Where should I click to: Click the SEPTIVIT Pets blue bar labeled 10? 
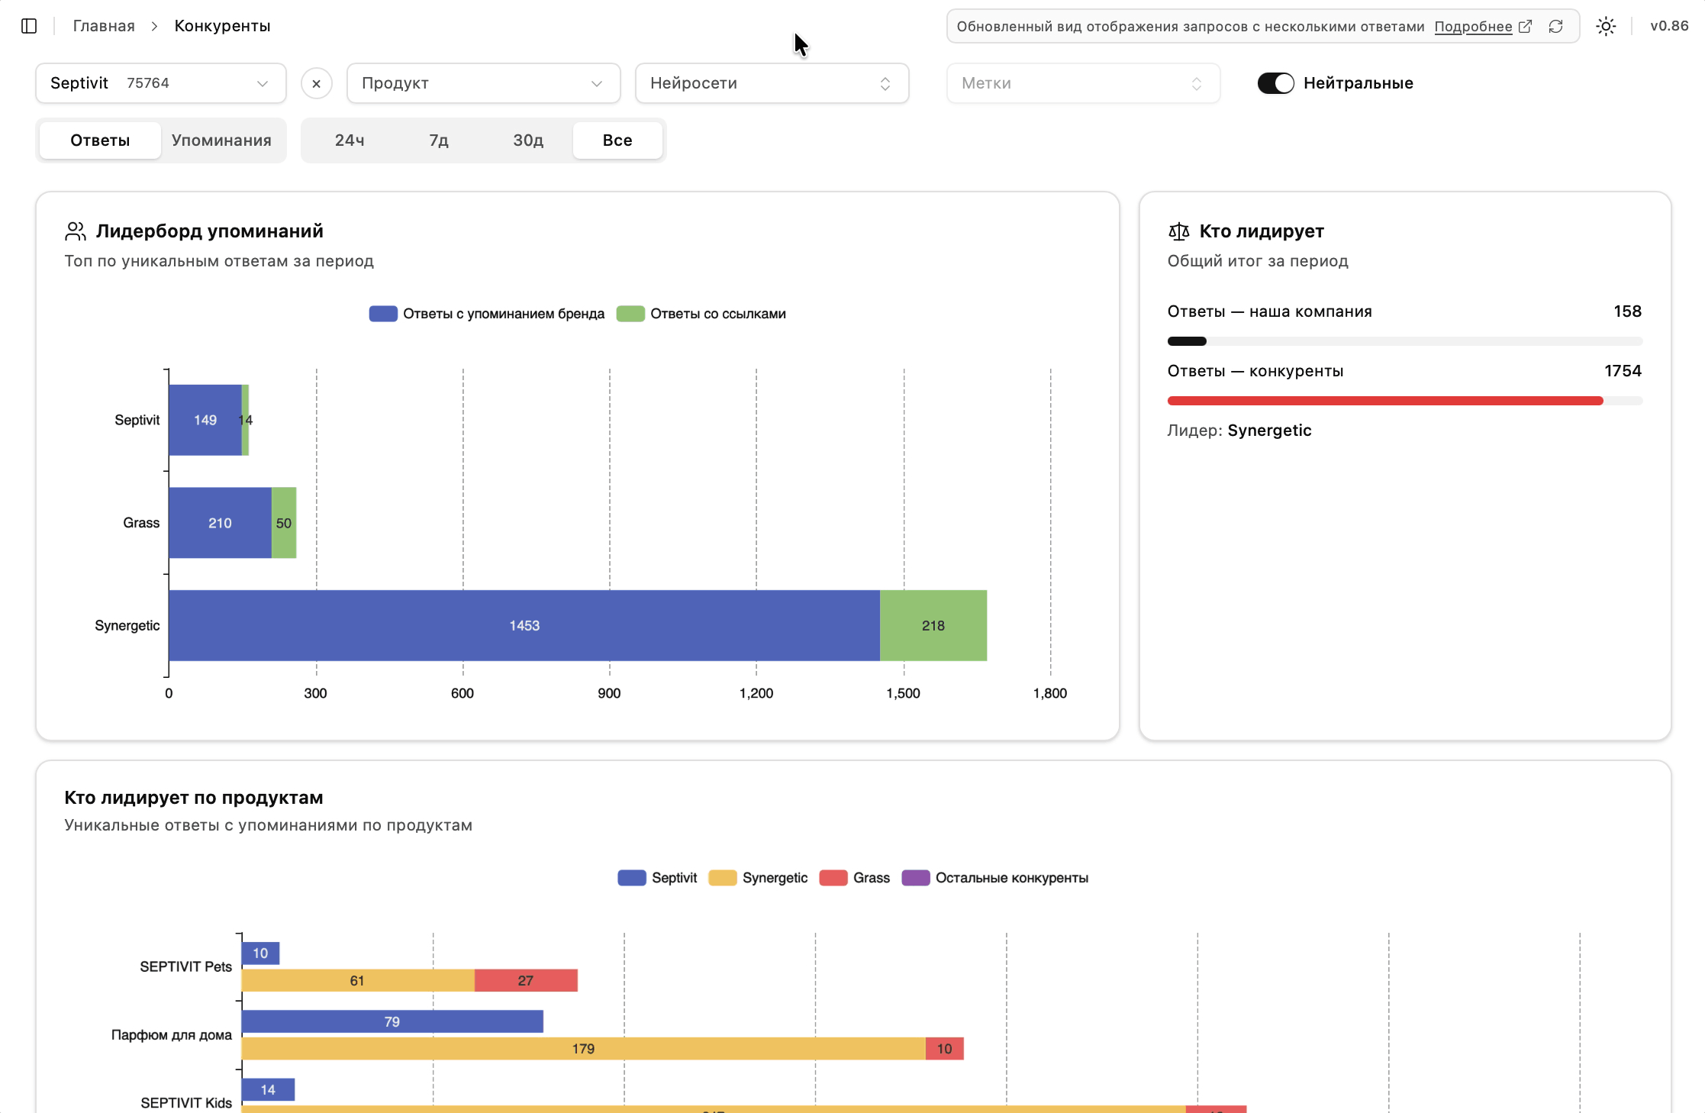(x=260, y=953)
